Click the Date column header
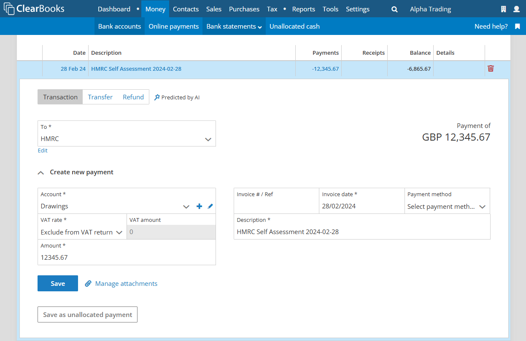The height and width of the screenshot is (341, 526). tap(79, 53)
